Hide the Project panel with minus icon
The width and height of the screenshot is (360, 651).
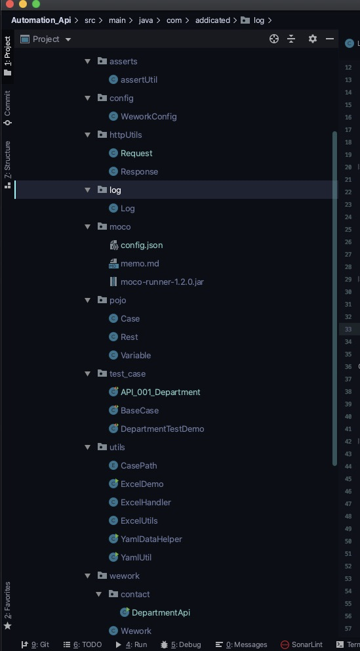point(330,39)
